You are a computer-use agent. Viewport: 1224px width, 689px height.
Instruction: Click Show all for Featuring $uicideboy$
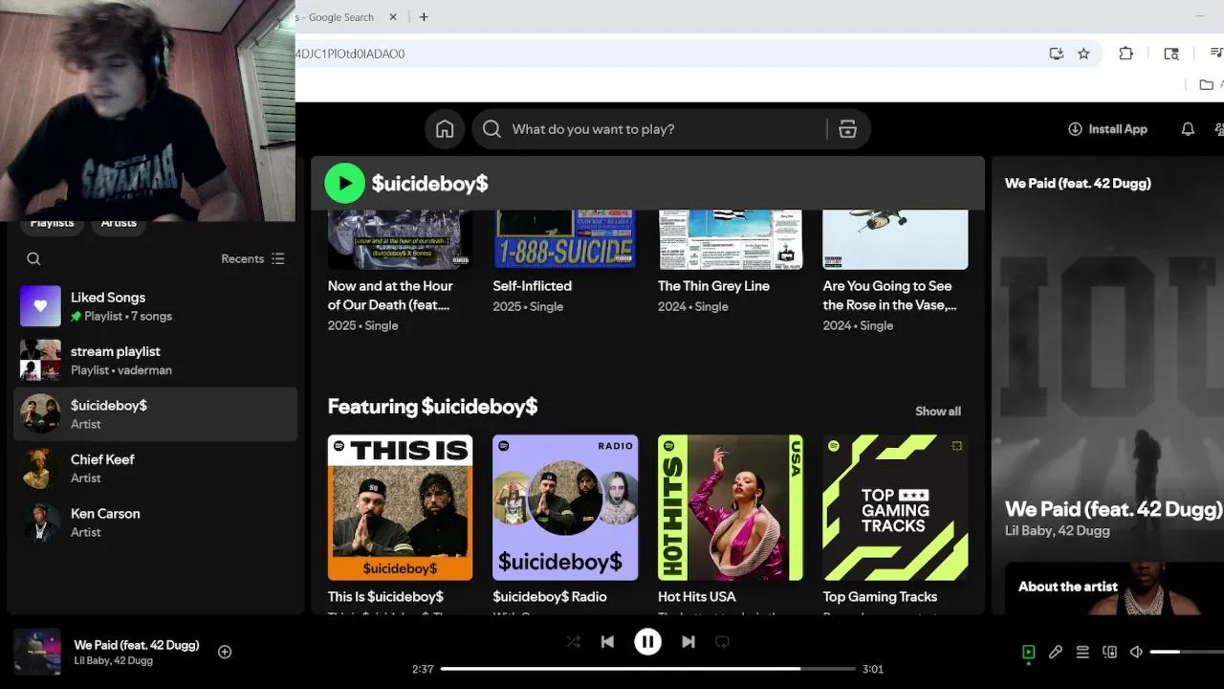938,411
